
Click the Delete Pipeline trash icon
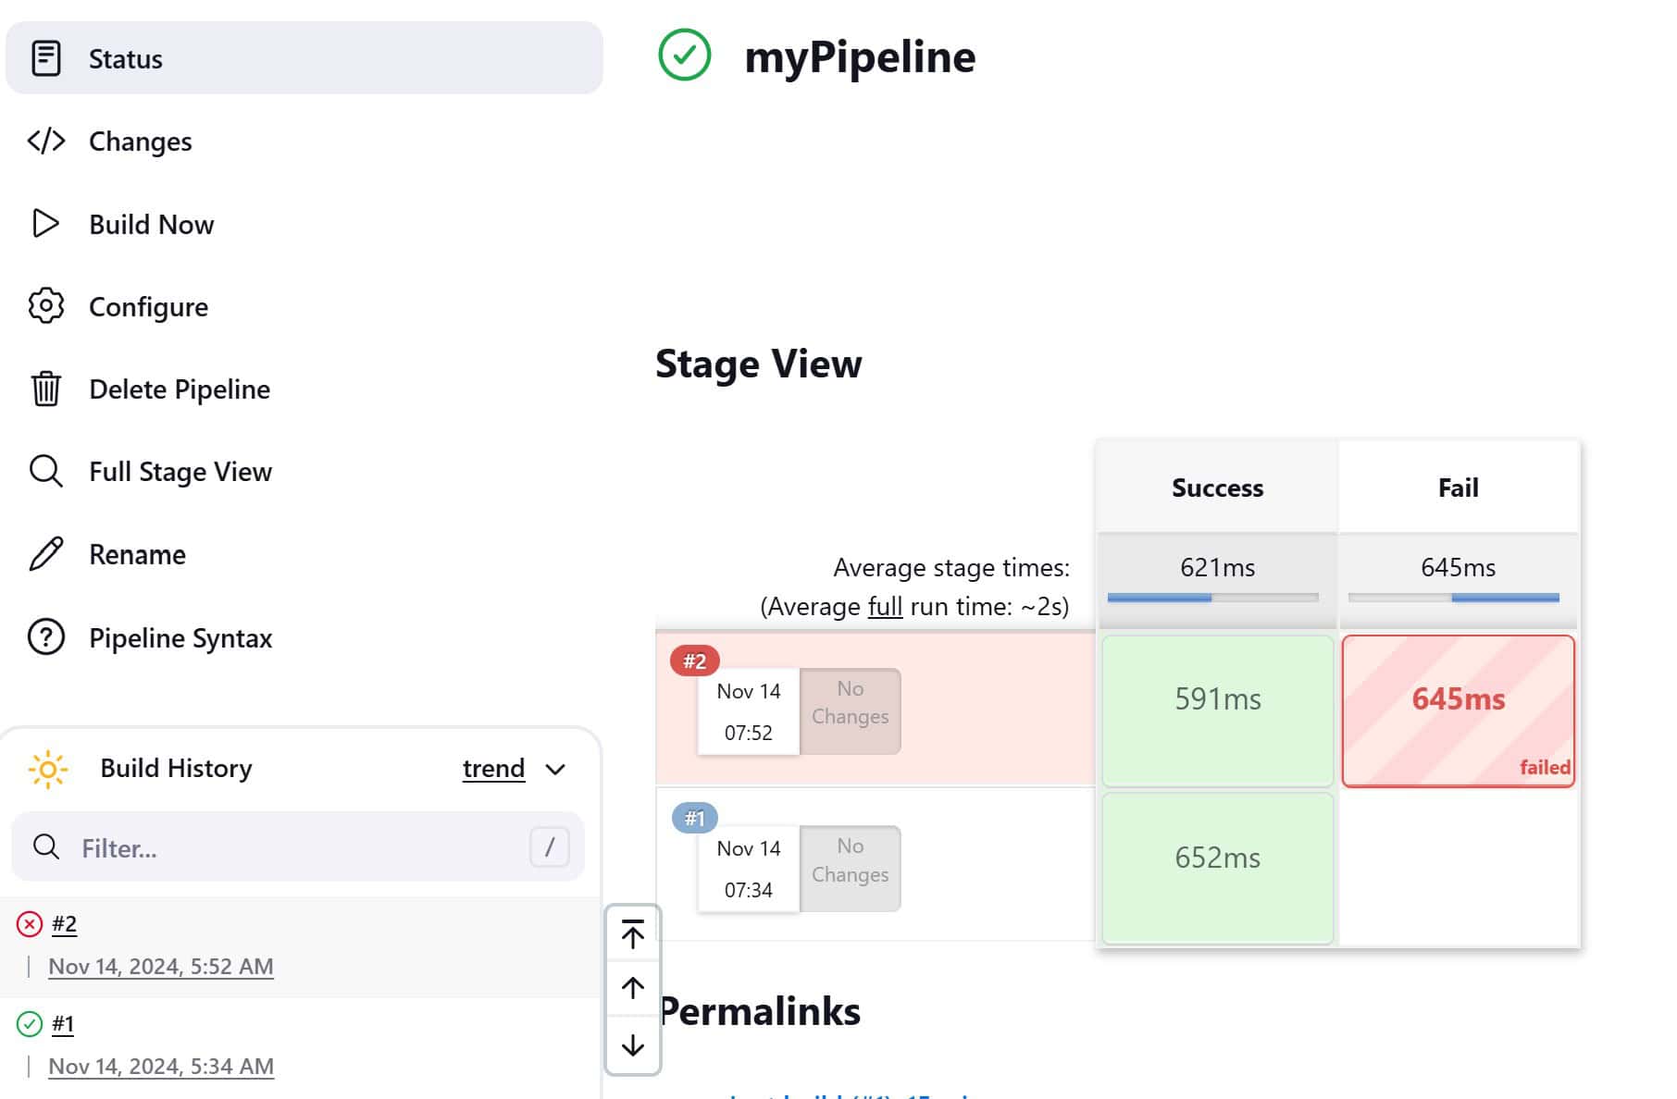pos(46,389)
